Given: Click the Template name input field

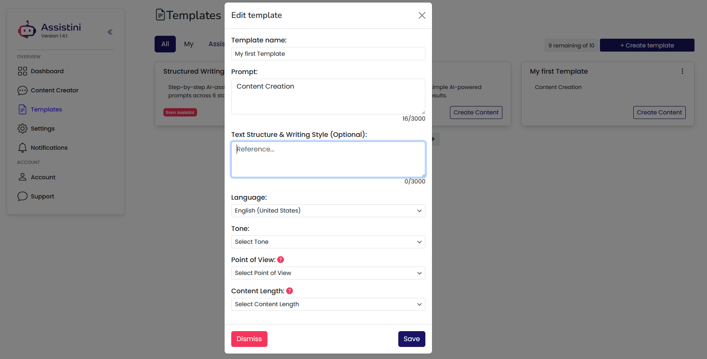Looking at the screenshot, I should [328, 54].
